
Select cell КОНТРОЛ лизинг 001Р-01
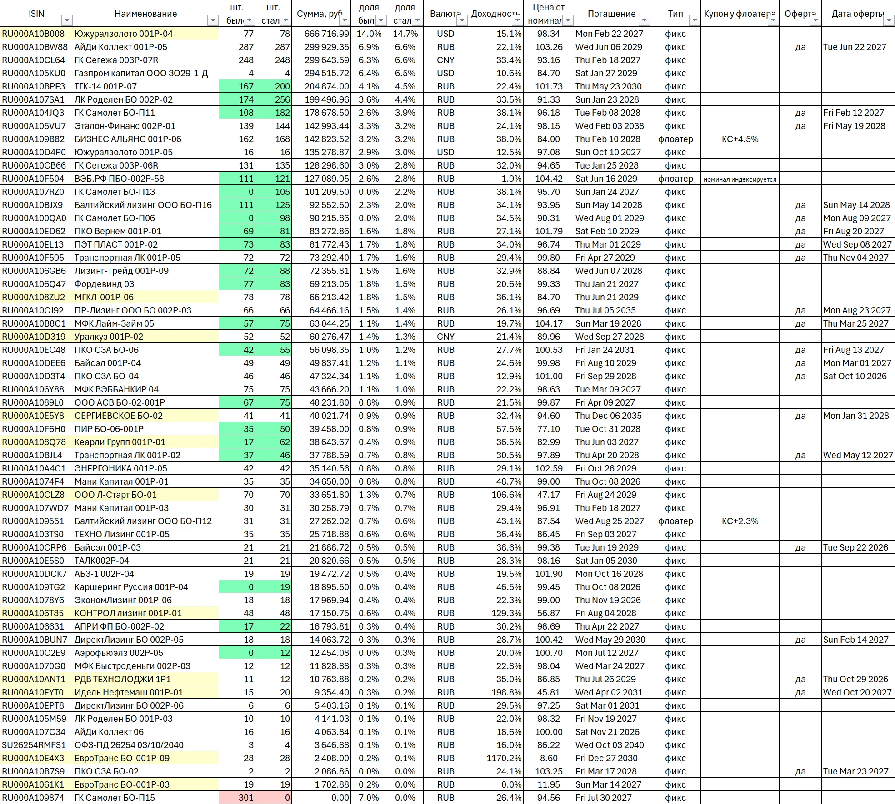click(x=146, y=613)
